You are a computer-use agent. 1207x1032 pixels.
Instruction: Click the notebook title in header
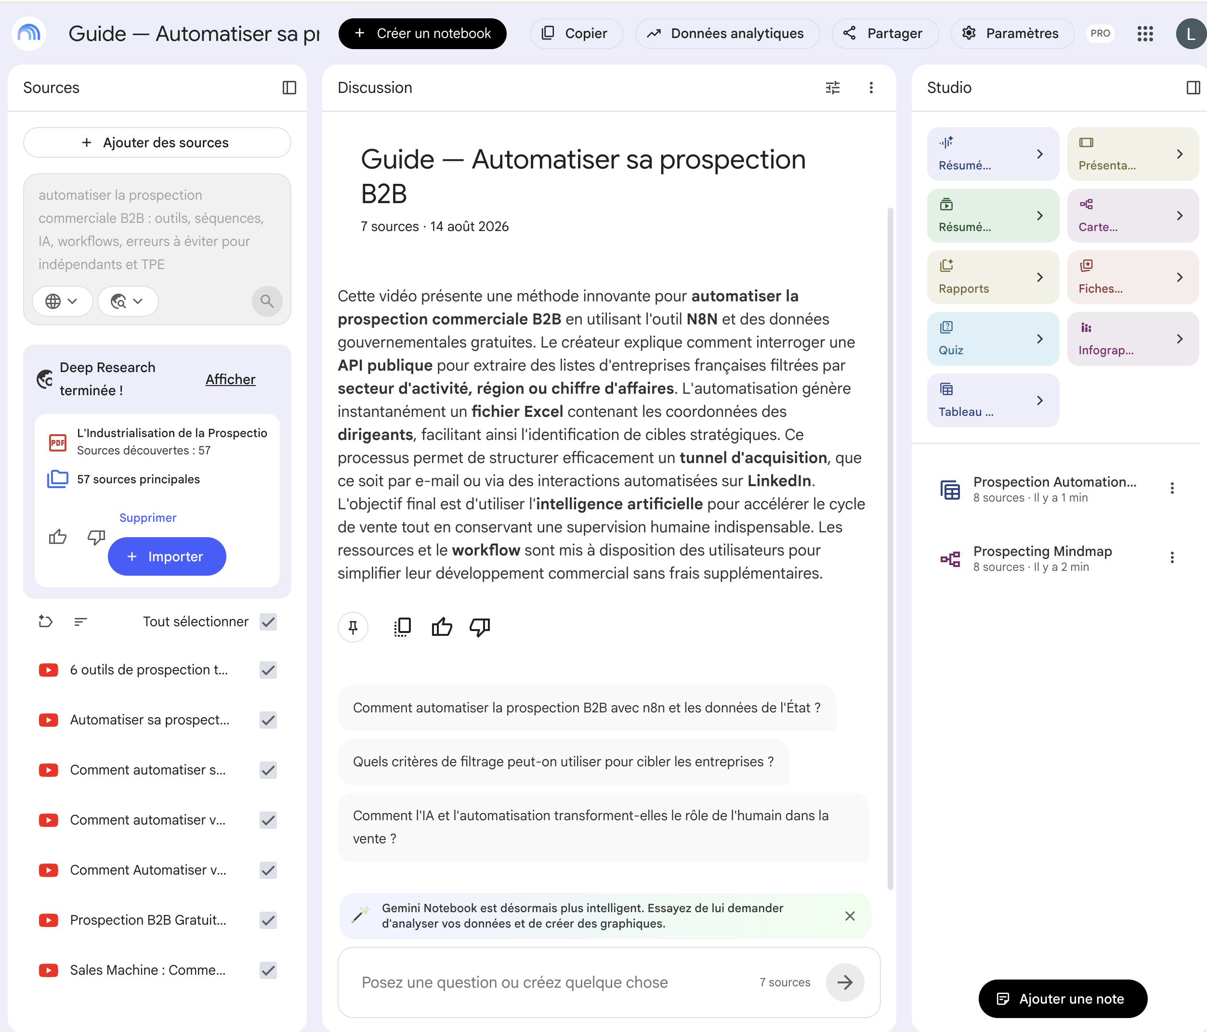point(194,34)
